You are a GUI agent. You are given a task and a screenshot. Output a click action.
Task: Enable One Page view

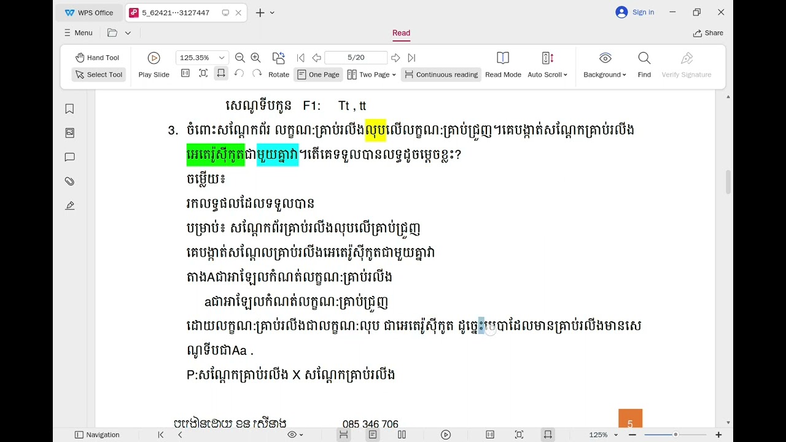[x=318, y=74]
